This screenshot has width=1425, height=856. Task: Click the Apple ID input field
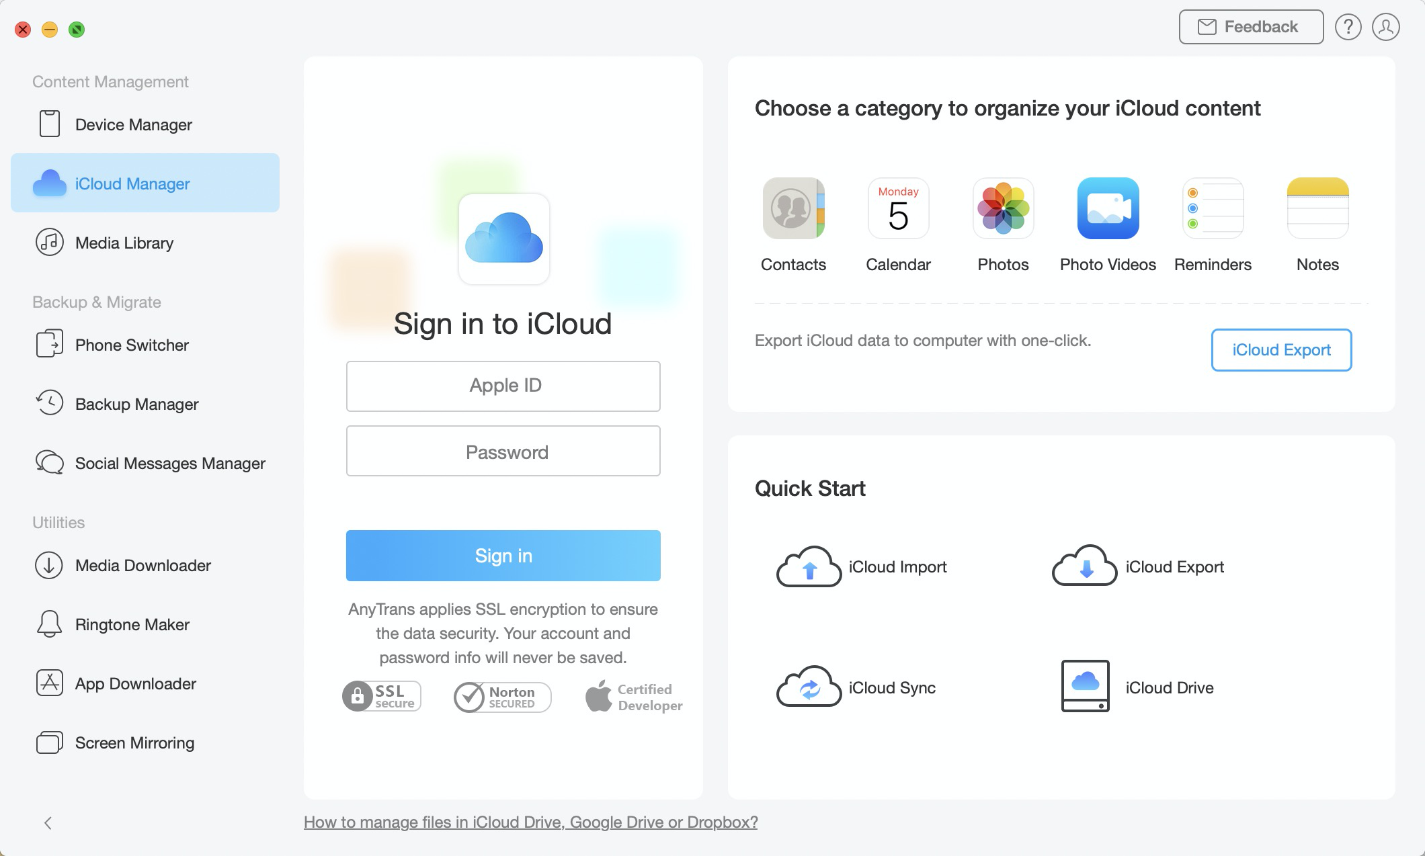pos(504,386)
